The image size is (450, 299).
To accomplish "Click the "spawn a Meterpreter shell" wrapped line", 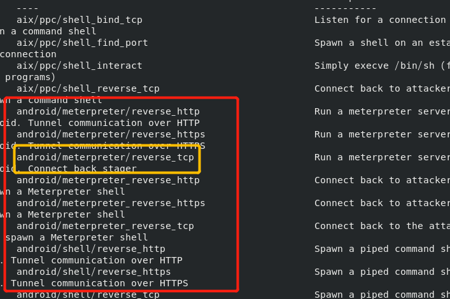I will [x=76, y=237].
